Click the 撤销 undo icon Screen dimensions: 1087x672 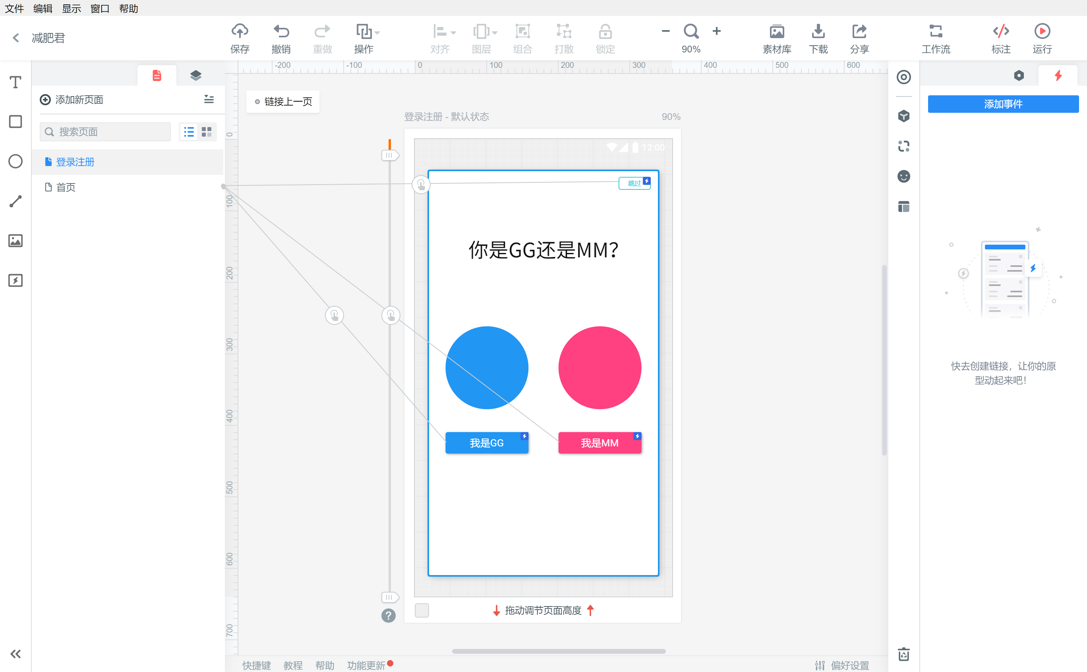pyautogui.click(x=281, y=38)
